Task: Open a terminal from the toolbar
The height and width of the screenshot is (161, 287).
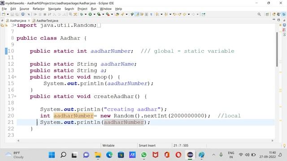Action: tap(23, 14)
